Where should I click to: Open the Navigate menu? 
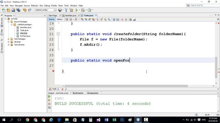tap(19, 5)
